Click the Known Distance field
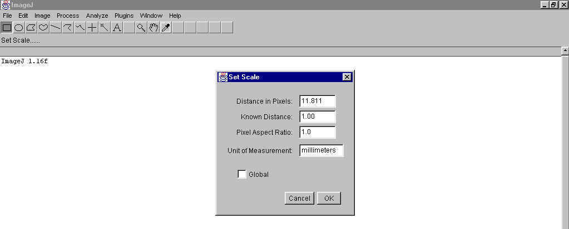Screen dimensions: 569x229 click(x=318, y=116)
